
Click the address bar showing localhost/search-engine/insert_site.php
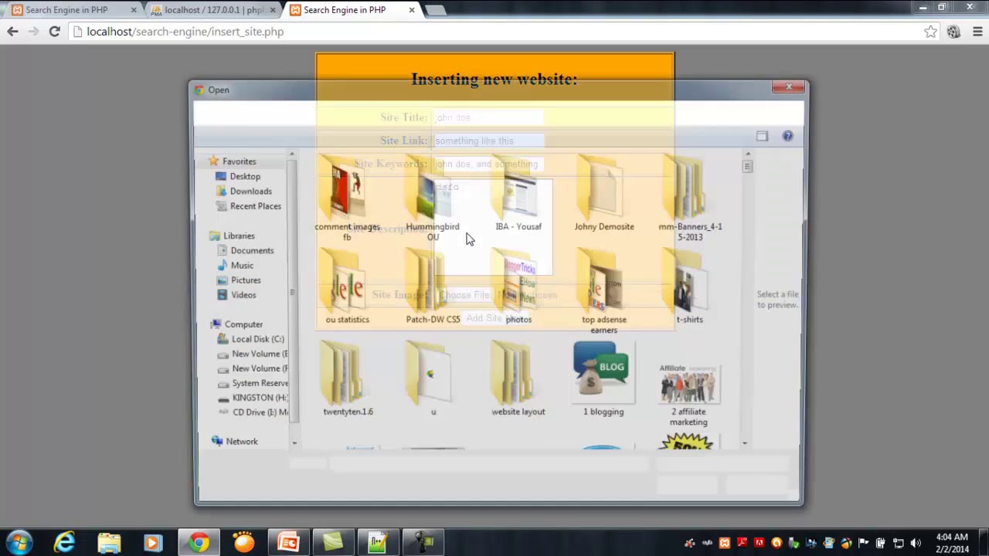point(494,32)
